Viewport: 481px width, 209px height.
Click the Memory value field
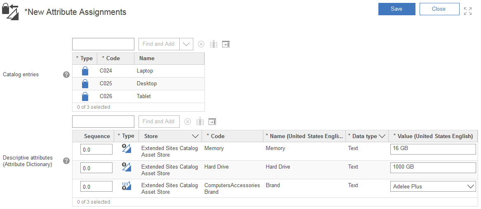tap(433, 149)
